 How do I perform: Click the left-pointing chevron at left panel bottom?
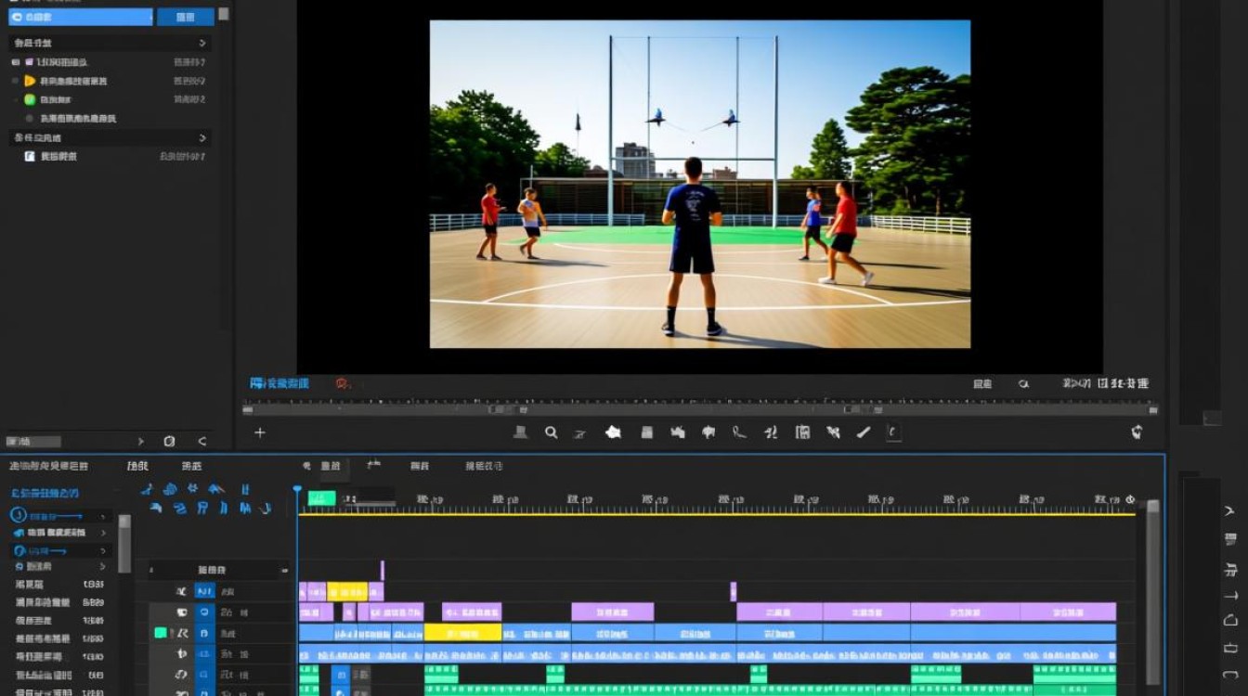click(201, 442)
